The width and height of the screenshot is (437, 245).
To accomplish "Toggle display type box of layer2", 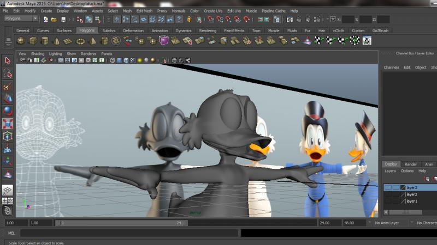I will 395,194.
